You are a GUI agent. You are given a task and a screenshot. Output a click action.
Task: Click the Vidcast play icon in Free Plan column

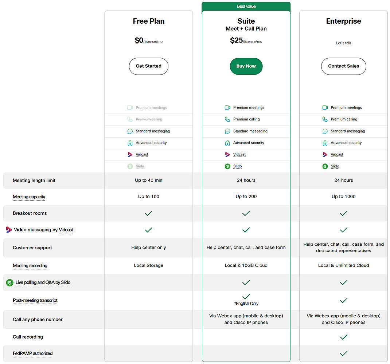[x=130, y=154]
